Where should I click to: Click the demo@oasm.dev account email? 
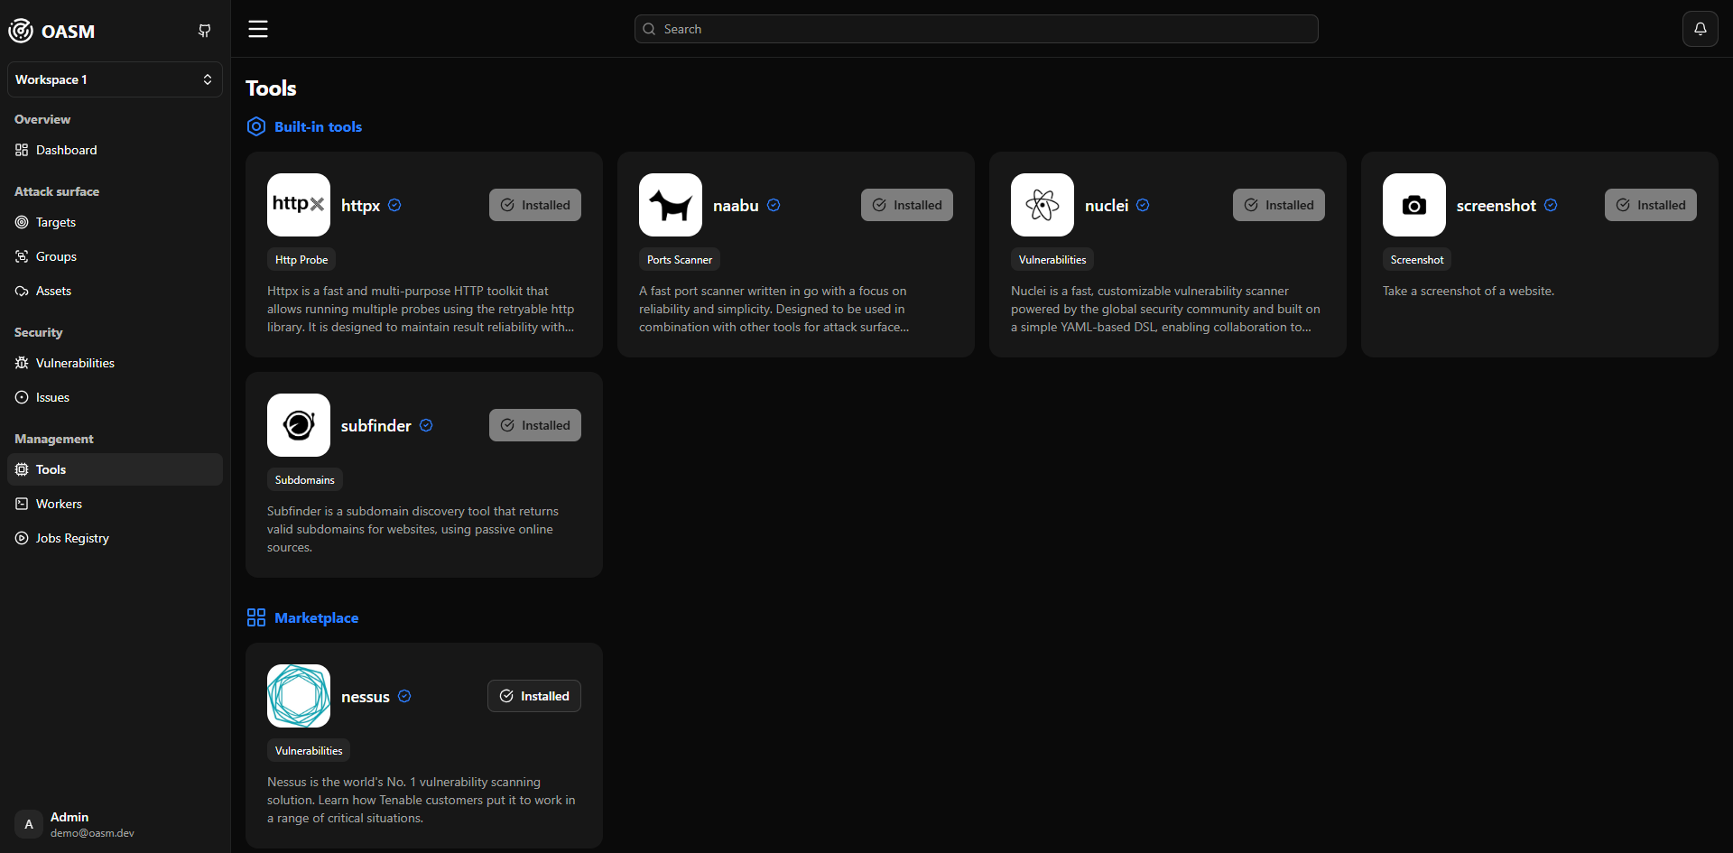(92, 833)
